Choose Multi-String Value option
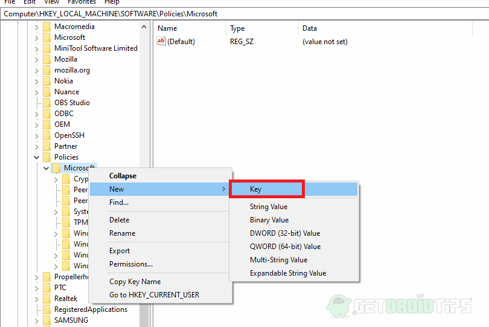Image resolution: width=489 pixels, height=327 pixels. click(x=278, y=260)
